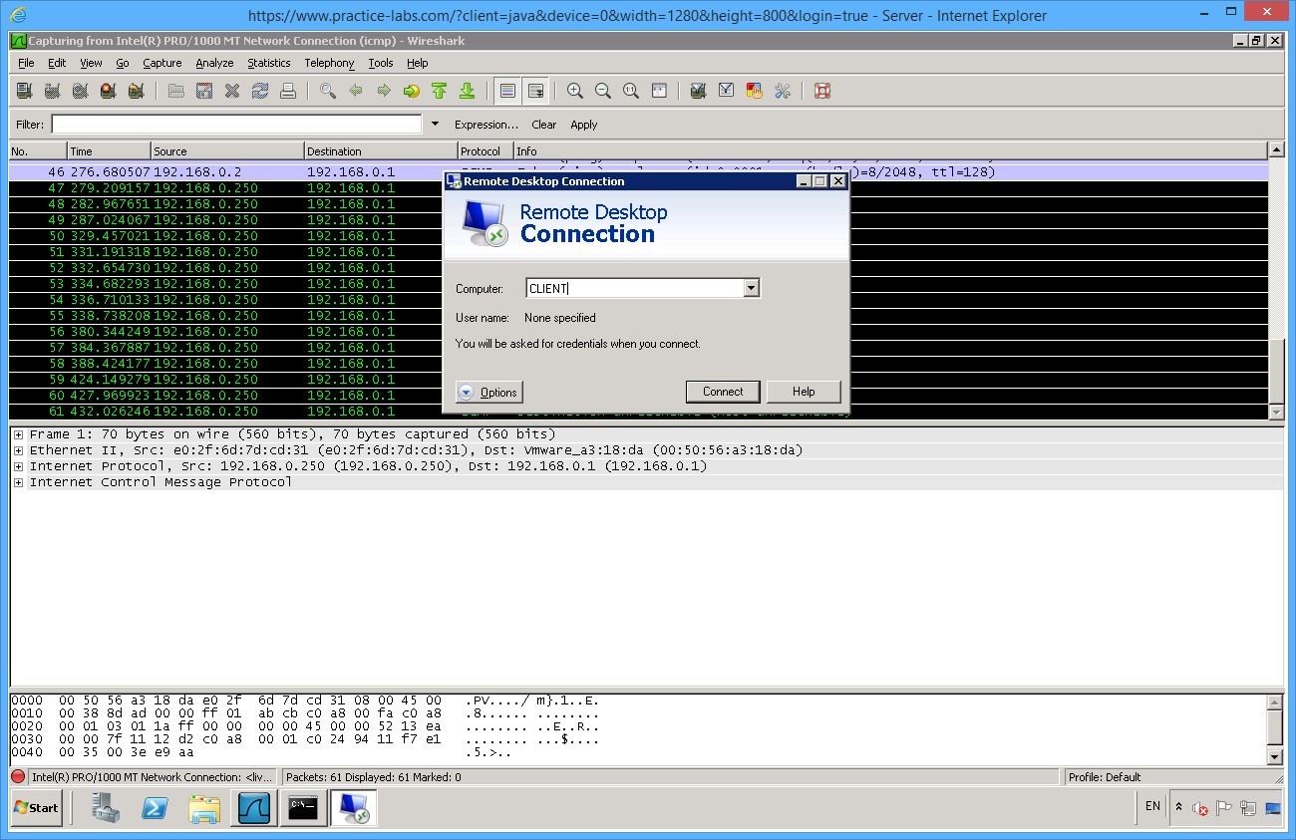Open the Filter history dropdown arrow

(x=435, y=125)
